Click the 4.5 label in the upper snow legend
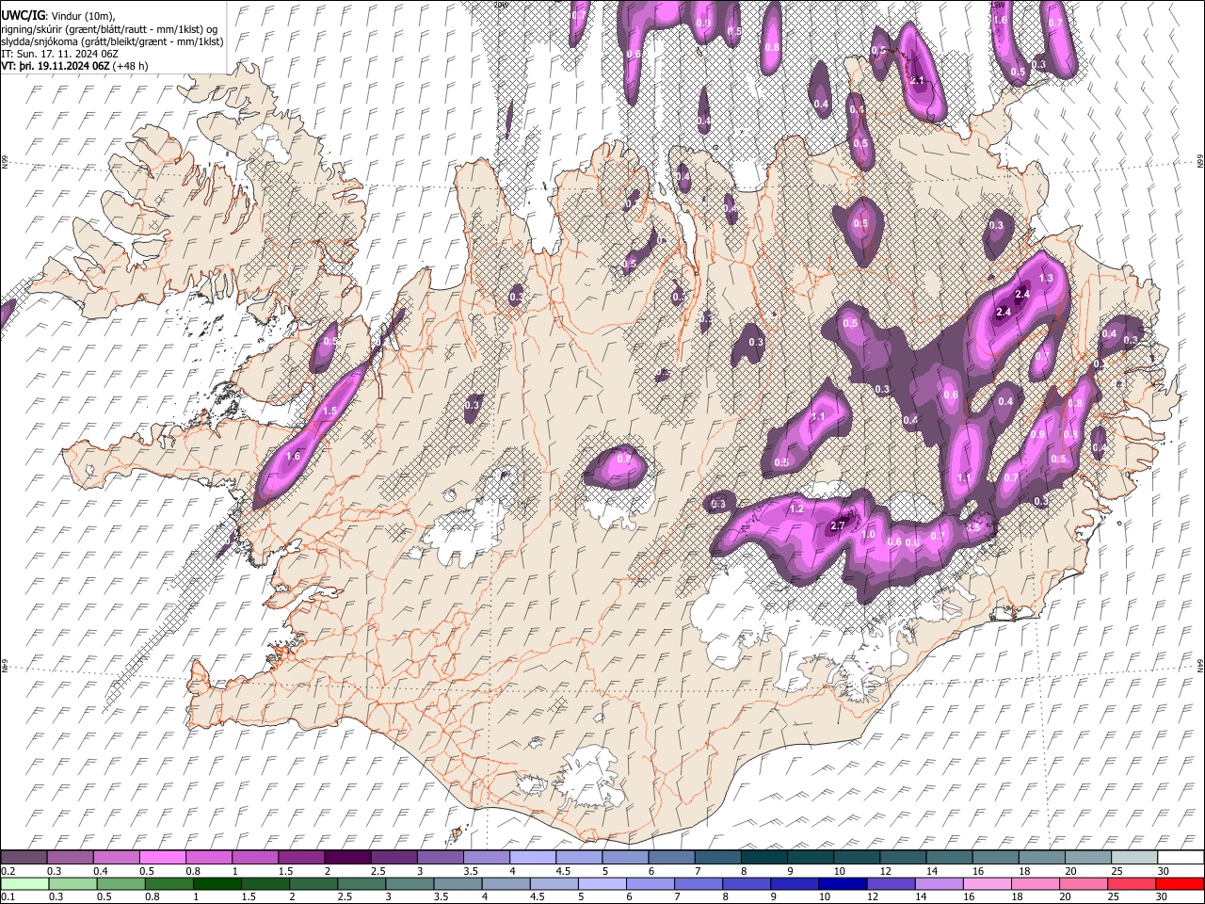The image size is (1205, 904). (563, 871)
